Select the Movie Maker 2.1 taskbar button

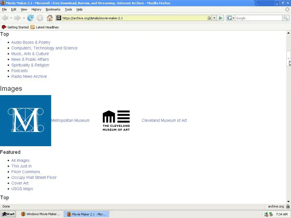[86, 214]
